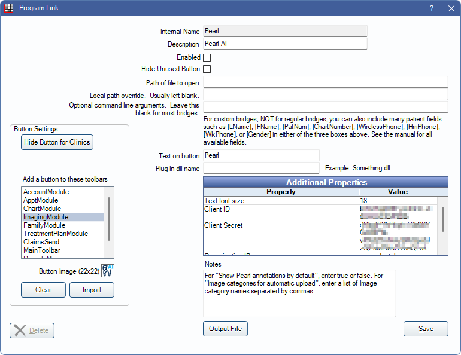Click the Text on button input field
Screen dimensions: 461x355
pyautogui.click(x=261, y=155)
